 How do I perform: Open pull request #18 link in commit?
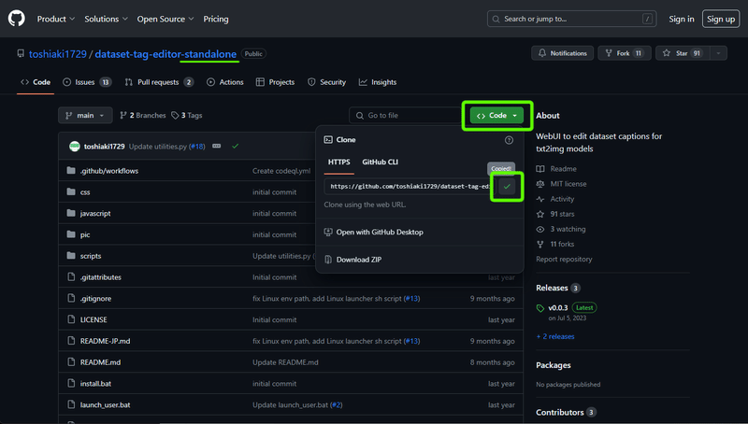click(197, 147)
